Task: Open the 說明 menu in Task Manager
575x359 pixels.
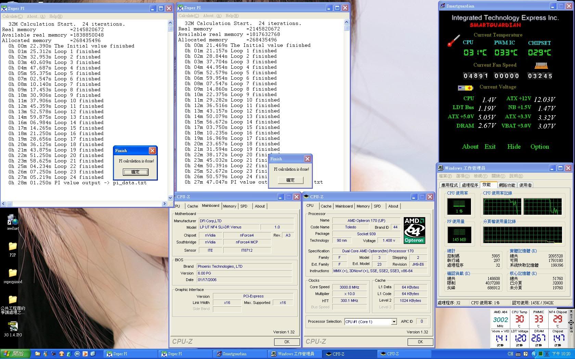Action: (516, 176)
